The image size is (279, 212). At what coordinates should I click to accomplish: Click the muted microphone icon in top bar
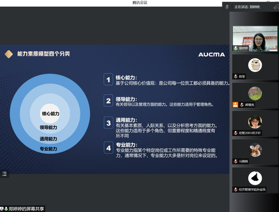click(x=227, y=7)
